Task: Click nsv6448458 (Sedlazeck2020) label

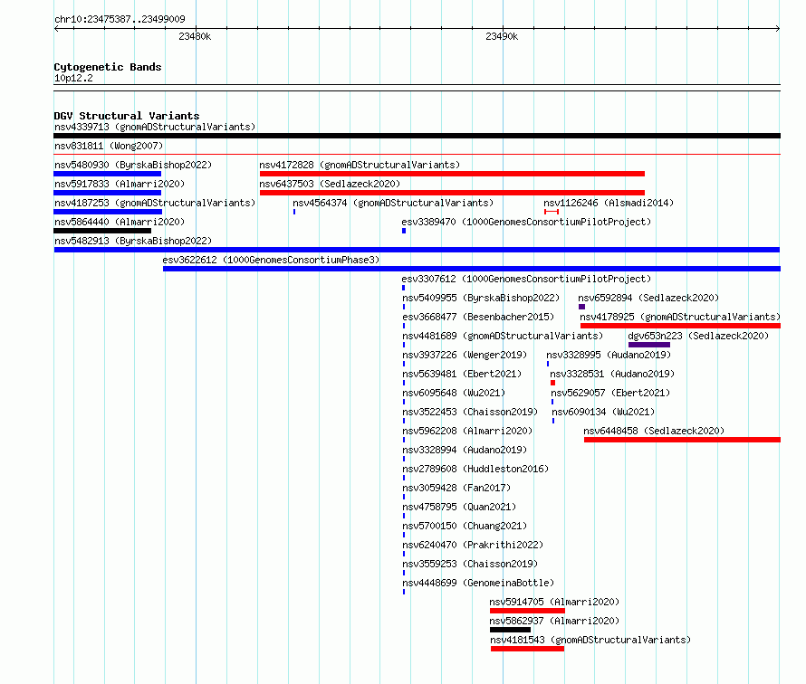Action: point(654,431)
